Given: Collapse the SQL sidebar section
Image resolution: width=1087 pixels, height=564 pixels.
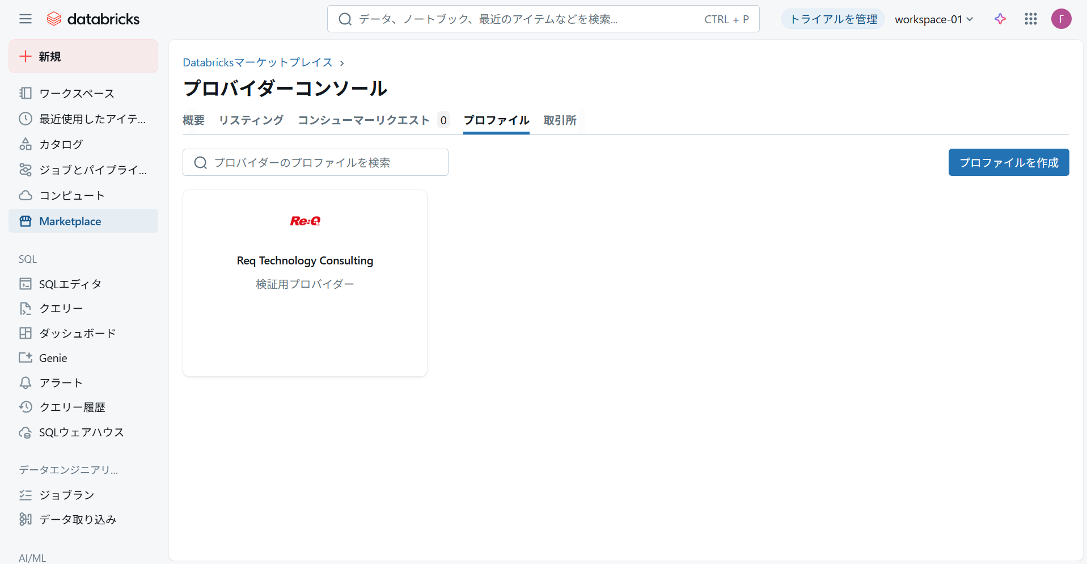Looking at the screenshot, I should (28, 259).
